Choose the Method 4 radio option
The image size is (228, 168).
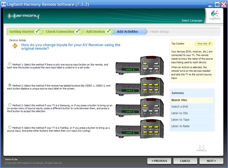point(10,127)
